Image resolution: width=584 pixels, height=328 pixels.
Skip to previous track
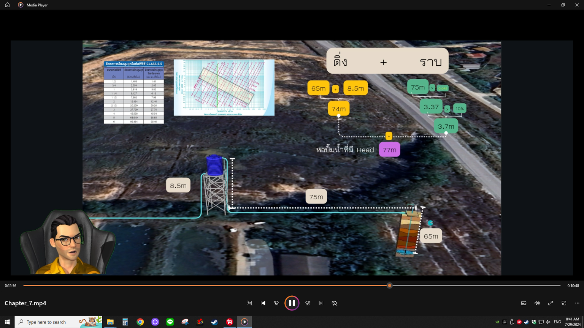coord(263,303)
